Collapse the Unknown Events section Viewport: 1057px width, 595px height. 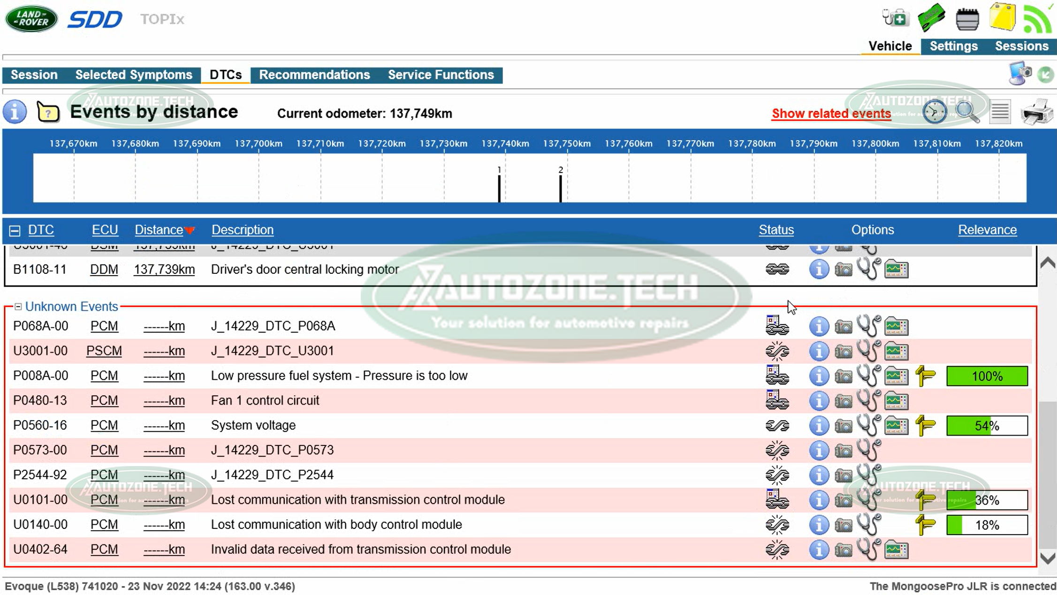(18, 306)
